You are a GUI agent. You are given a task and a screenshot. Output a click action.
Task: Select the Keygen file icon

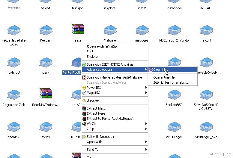pos(46,30)
